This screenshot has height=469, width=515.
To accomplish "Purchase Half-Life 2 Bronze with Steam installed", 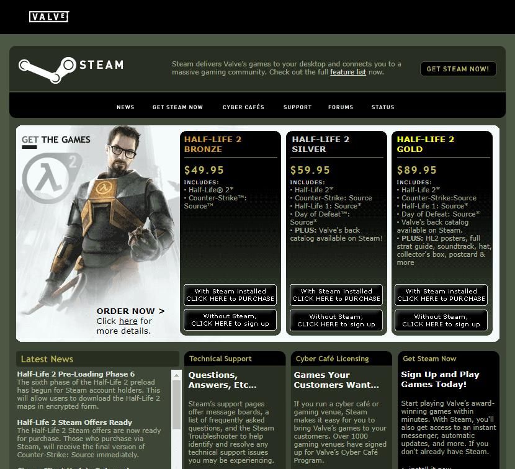I will pos(230,295).
